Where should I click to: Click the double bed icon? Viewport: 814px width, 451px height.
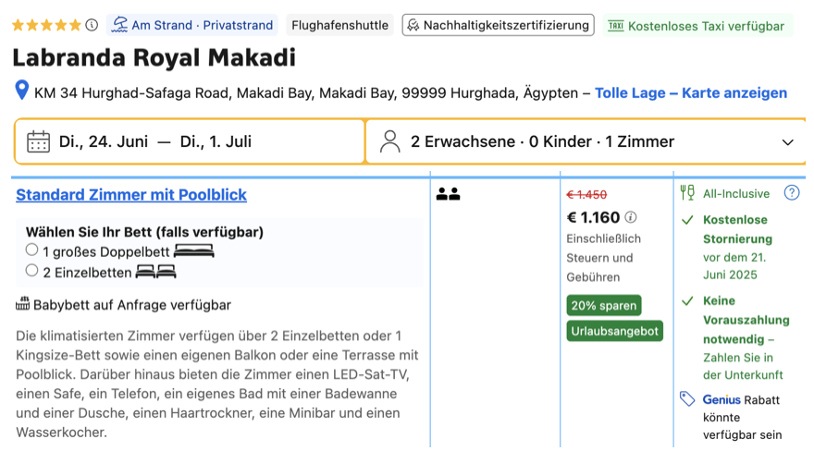[x=193, y=251]
